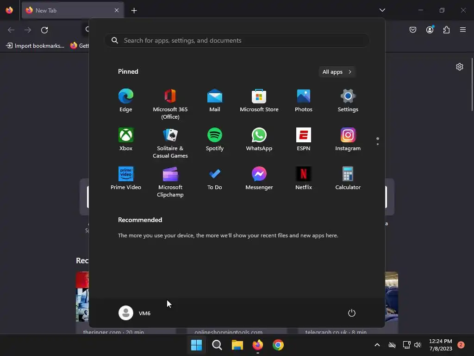
Task: Launch Spotify from pinned apps
Action: pyautogui.click(x=215, y=140)
